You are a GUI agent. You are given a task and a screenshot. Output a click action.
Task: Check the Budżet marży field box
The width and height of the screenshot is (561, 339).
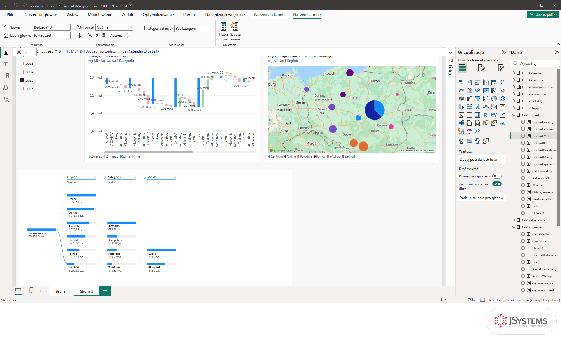click(x=523, y=122)
